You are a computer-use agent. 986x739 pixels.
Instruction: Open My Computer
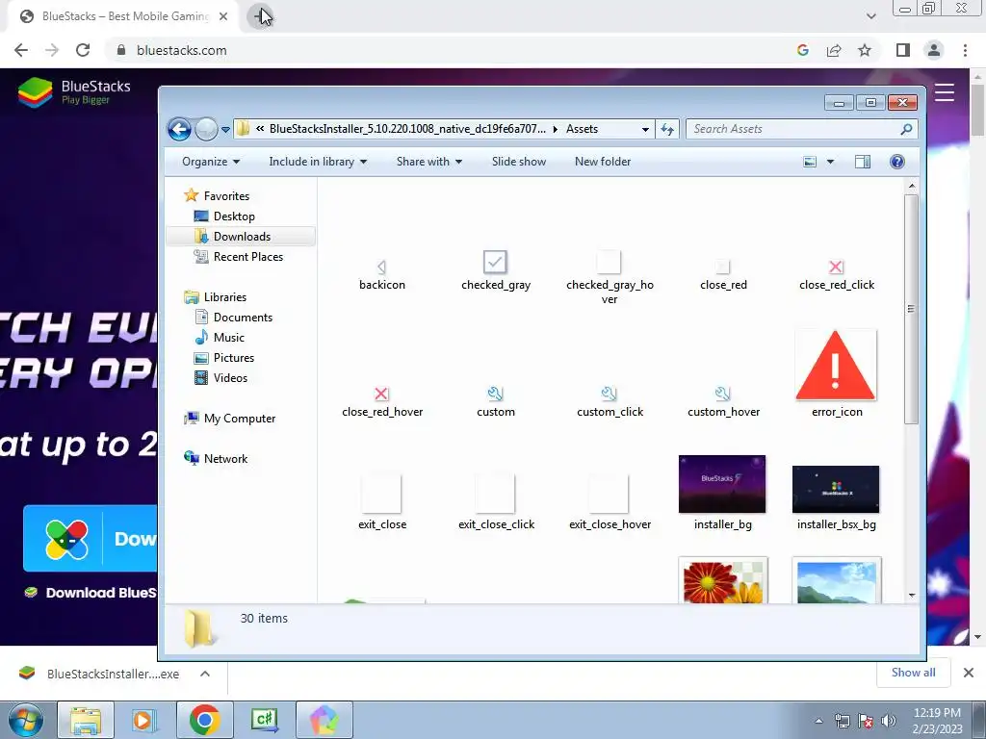229,419
